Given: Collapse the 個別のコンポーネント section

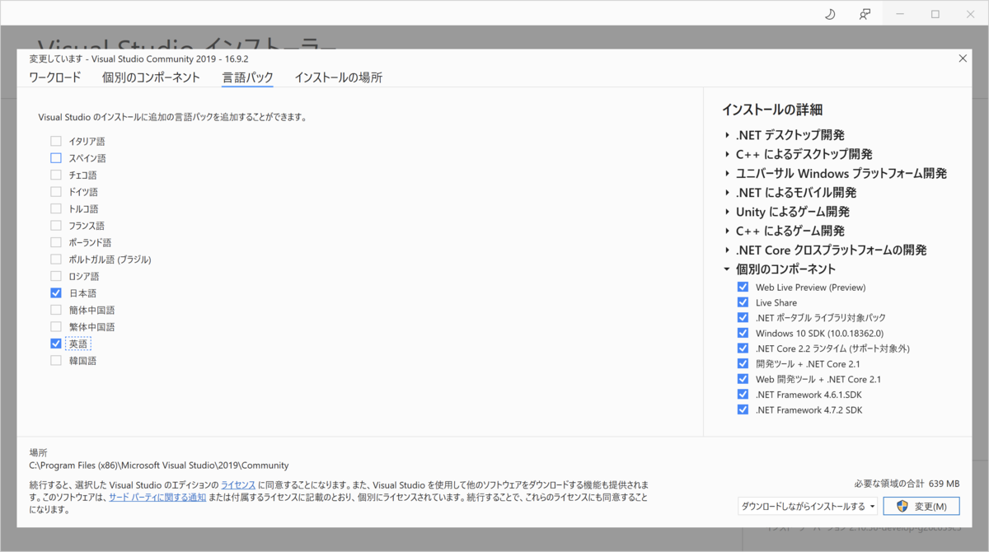Looking at the screenshot, I should click(x=724, y=268).
